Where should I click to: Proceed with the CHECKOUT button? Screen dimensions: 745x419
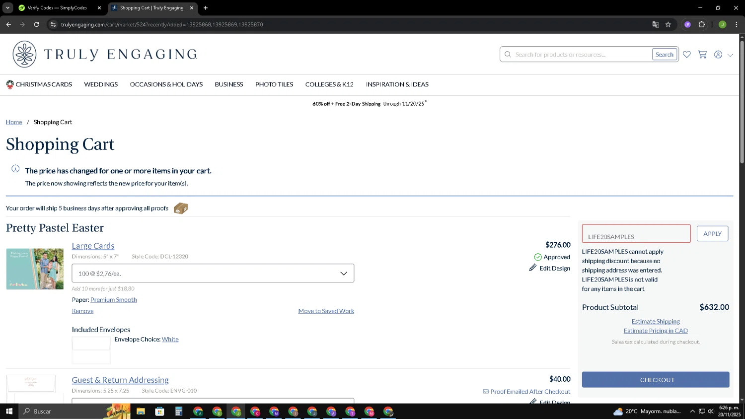coord(656,380)
